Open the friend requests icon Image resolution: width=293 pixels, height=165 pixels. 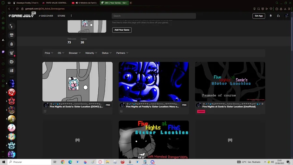pos(278,16)
